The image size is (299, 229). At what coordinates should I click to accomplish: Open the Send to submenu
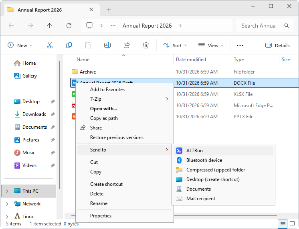point(125,150)
